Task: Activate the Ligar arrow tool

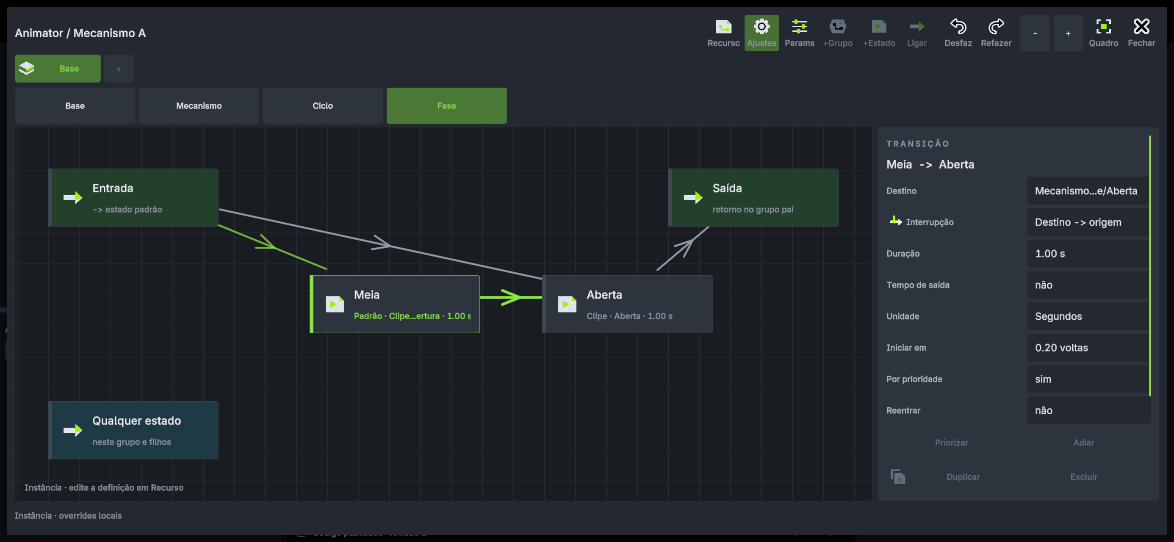Action: pyautogui.click(x=916, y=33)
